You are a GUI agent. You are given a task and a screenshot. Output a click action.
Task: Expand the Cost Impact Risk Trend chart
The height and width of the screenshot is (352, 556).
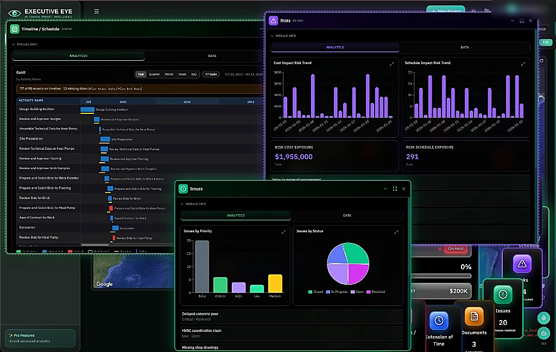[x=392, y=64]
